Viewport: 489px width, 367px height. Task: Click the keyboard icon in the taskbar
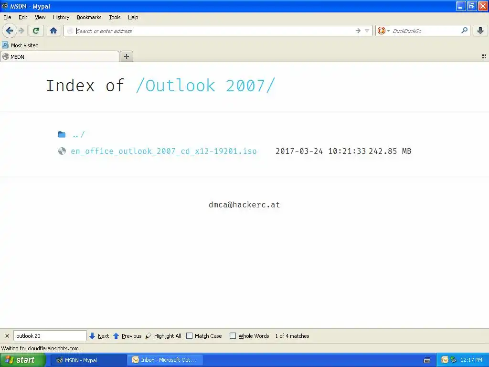(x=427, y=360)
